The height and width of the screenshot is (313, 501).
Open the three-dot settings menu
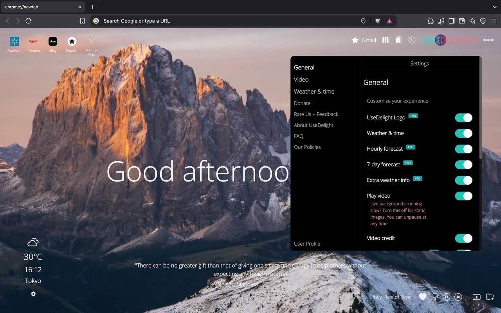click(488, 40)
